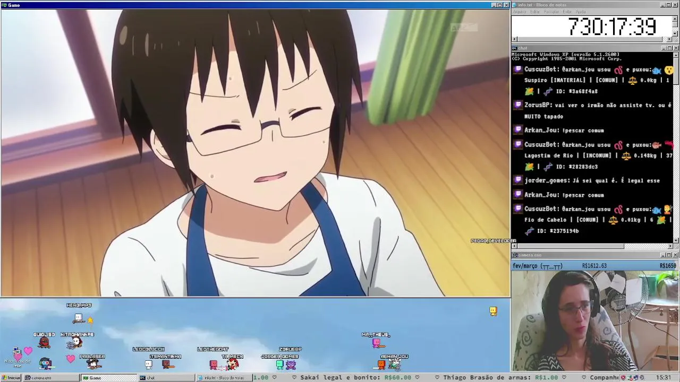Click the 'Sakai legal e bonito' ticker text

coord(340,378)
